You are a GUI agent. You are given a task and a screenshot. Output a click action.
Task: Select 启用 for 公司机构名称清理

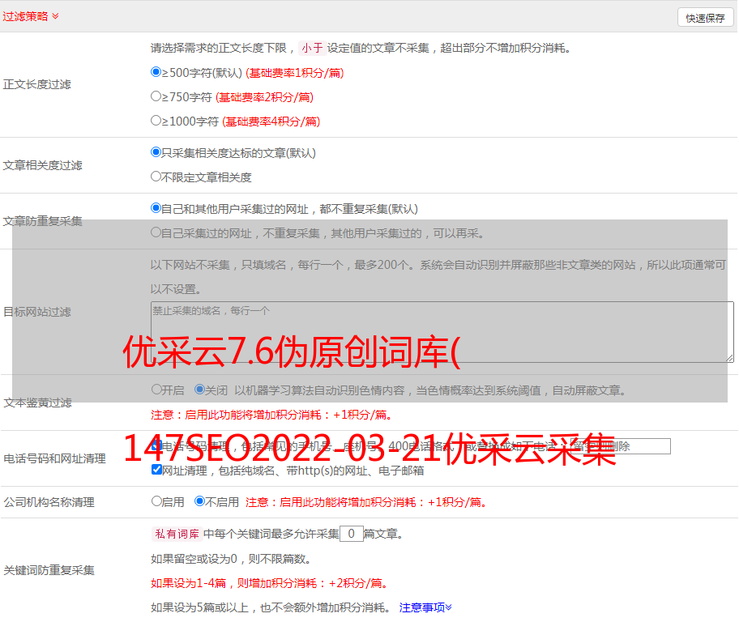tap(156, 501)
